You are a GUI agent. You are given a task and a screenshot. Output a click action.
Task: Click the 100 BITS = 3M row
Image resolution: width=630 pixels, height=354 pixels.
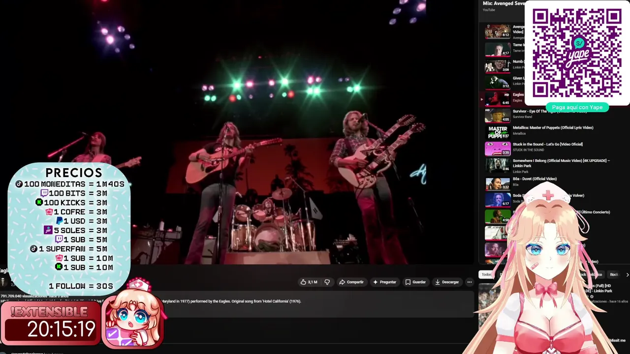74,193
